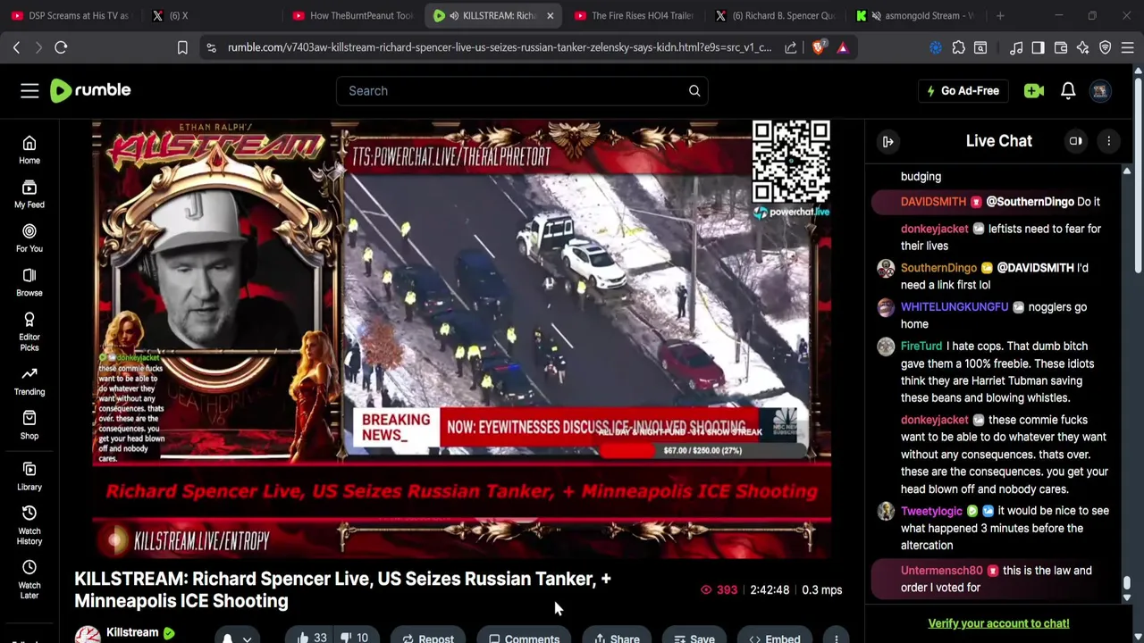Go back in browser history
Viewport: 1144px width, 643px height.
16,47
